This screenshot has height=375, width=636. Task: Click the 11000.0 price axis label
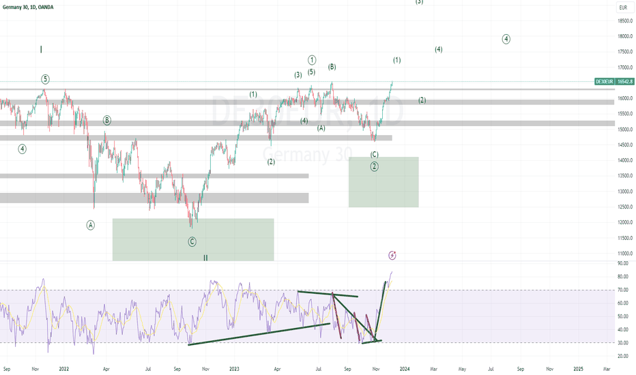click(x=625, y=254)
